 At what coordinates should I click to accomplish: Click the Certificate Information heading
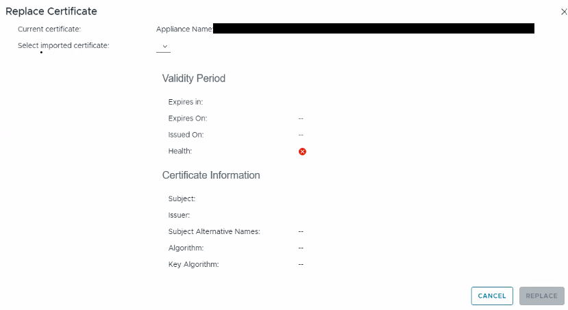coord(211,175)
